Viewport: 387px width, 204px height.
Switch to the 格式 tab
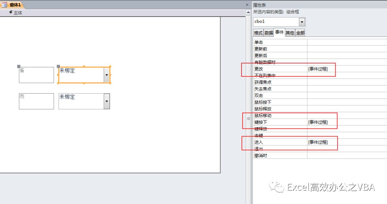[258, 33]
